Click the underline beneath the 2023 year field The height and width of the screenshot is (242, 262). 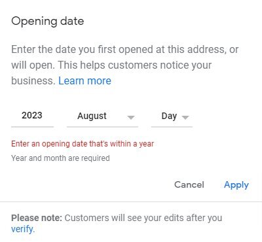pyautogui.click(x=32, y=127)
